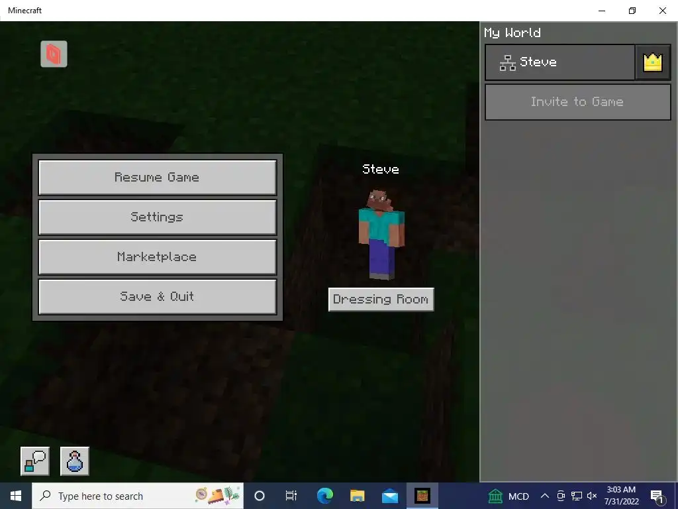The width and height of the screenshot is (678, 509).
Task: Open the Marketplace button
Action: click(158, 257)
